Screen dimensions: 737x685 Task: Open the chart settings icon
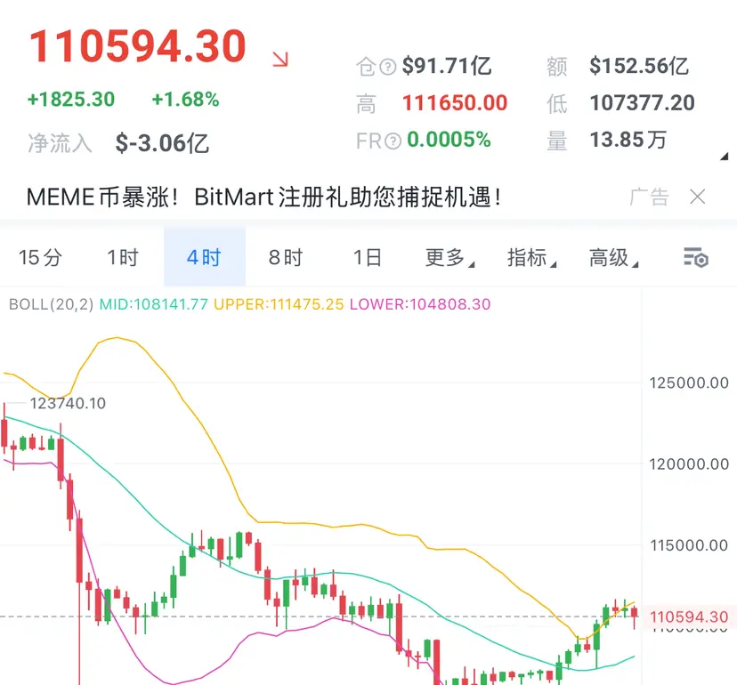coord(696,257)
